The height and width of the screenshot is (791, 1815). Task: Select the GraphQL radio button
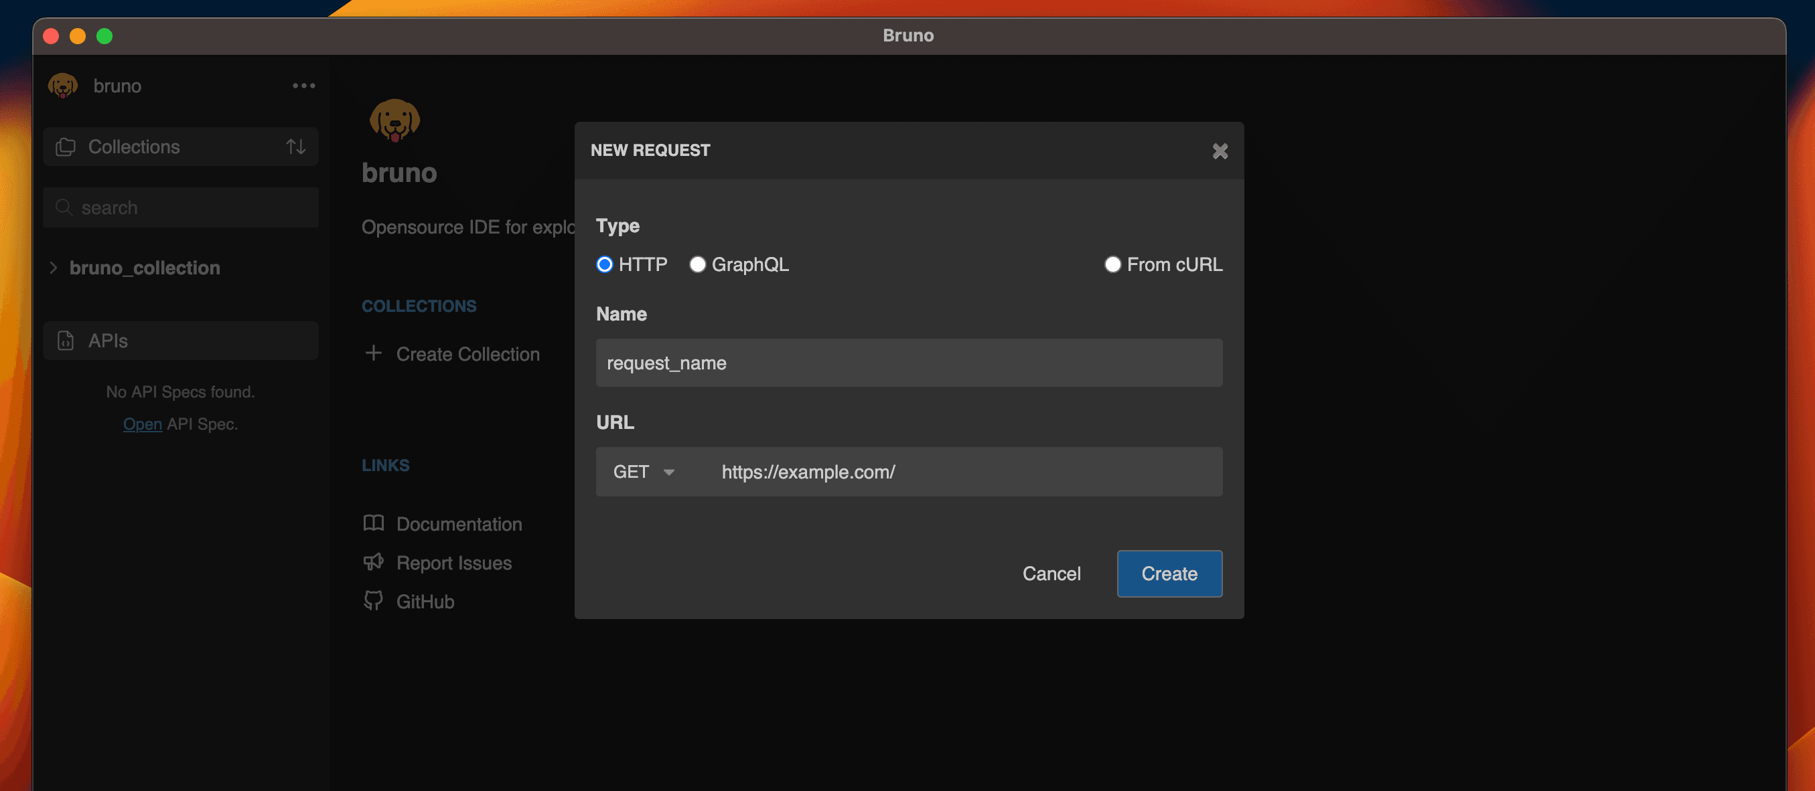pos(697,264)
